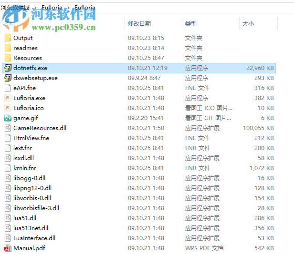Click the 542 KB size value

coord(264,248)
